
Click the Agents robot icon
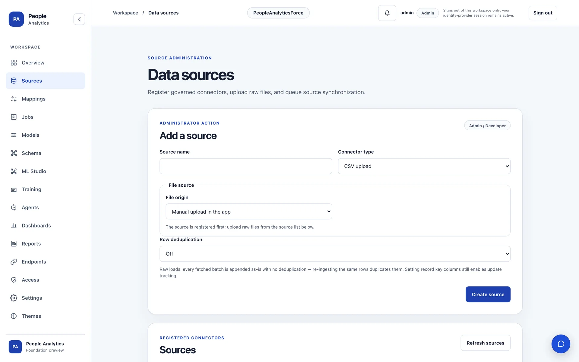pos(14,208)
